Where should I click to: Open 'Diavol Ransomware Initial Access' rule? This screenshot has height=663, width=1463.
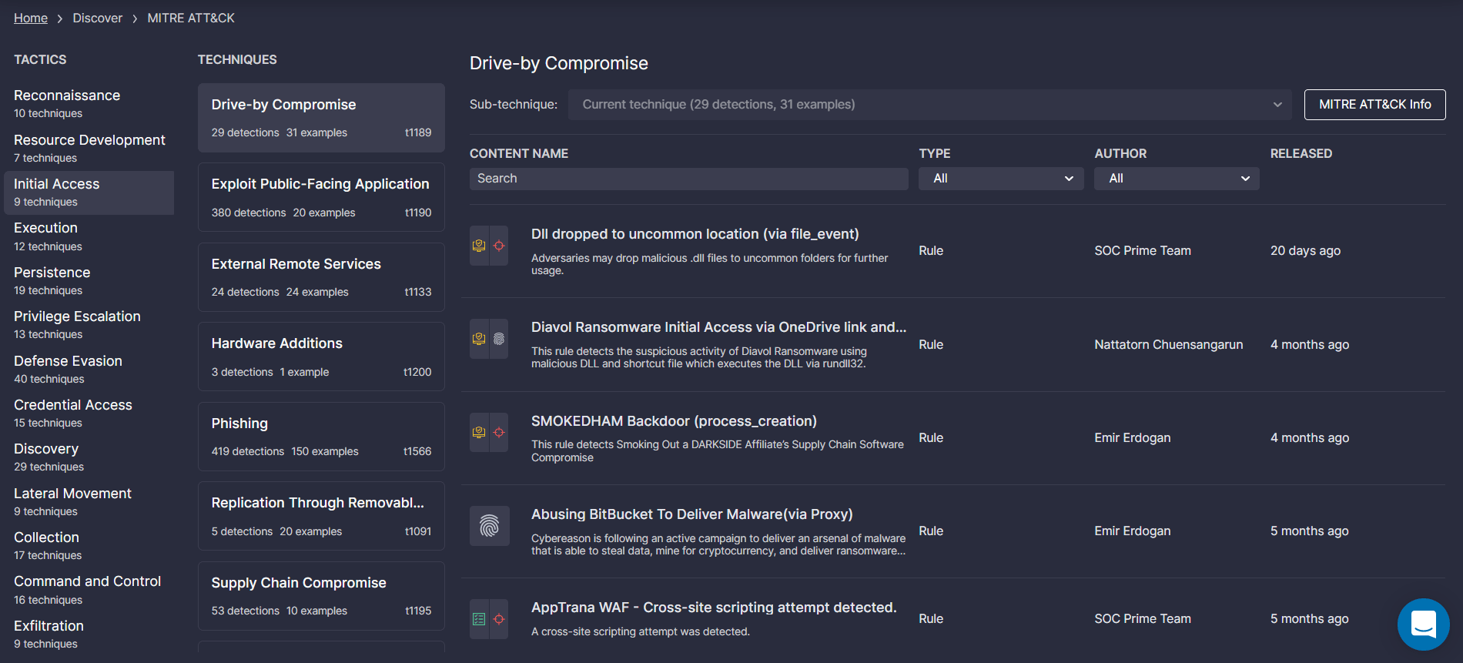(x=718, y=327)
